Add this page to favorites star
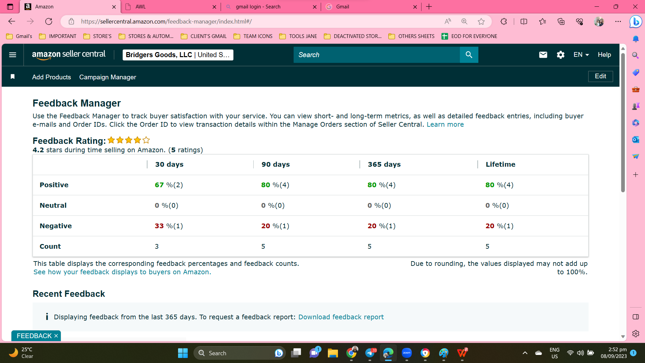645x363 pixels. pos(481,22)
